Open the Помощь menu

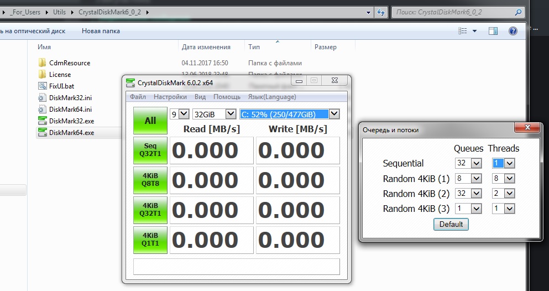point(227,97)
